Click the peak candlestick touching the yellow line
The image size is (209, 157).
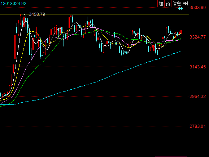(x=24, y=21)
